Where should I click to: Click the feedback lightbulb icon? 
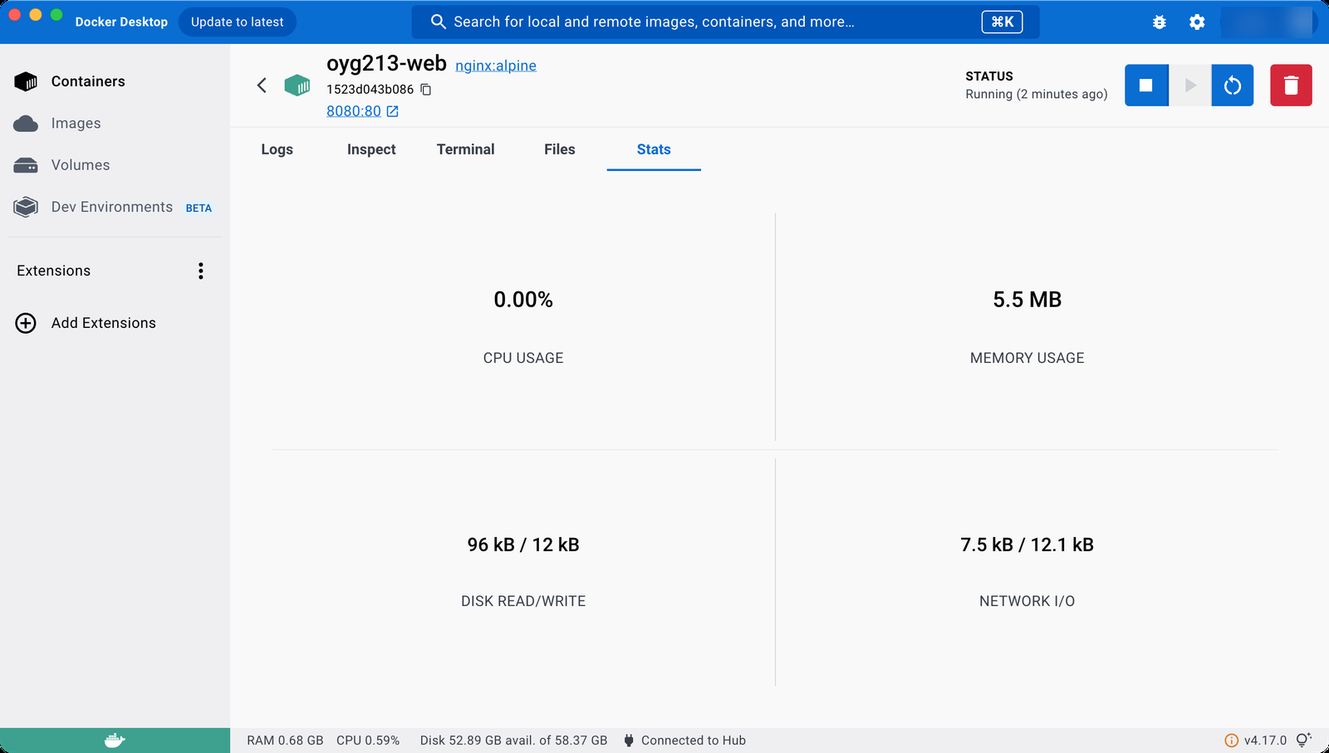(1304, 740)
